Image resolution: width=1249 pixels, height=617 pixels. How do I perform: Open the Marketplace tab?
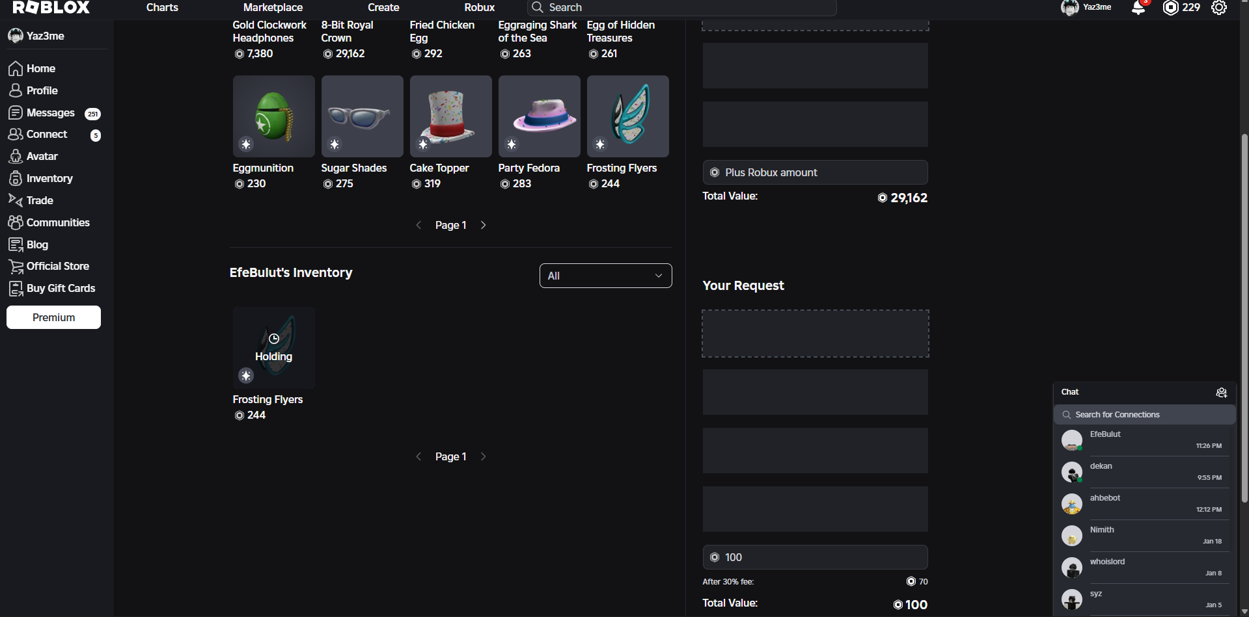click(x=273, y=7)
